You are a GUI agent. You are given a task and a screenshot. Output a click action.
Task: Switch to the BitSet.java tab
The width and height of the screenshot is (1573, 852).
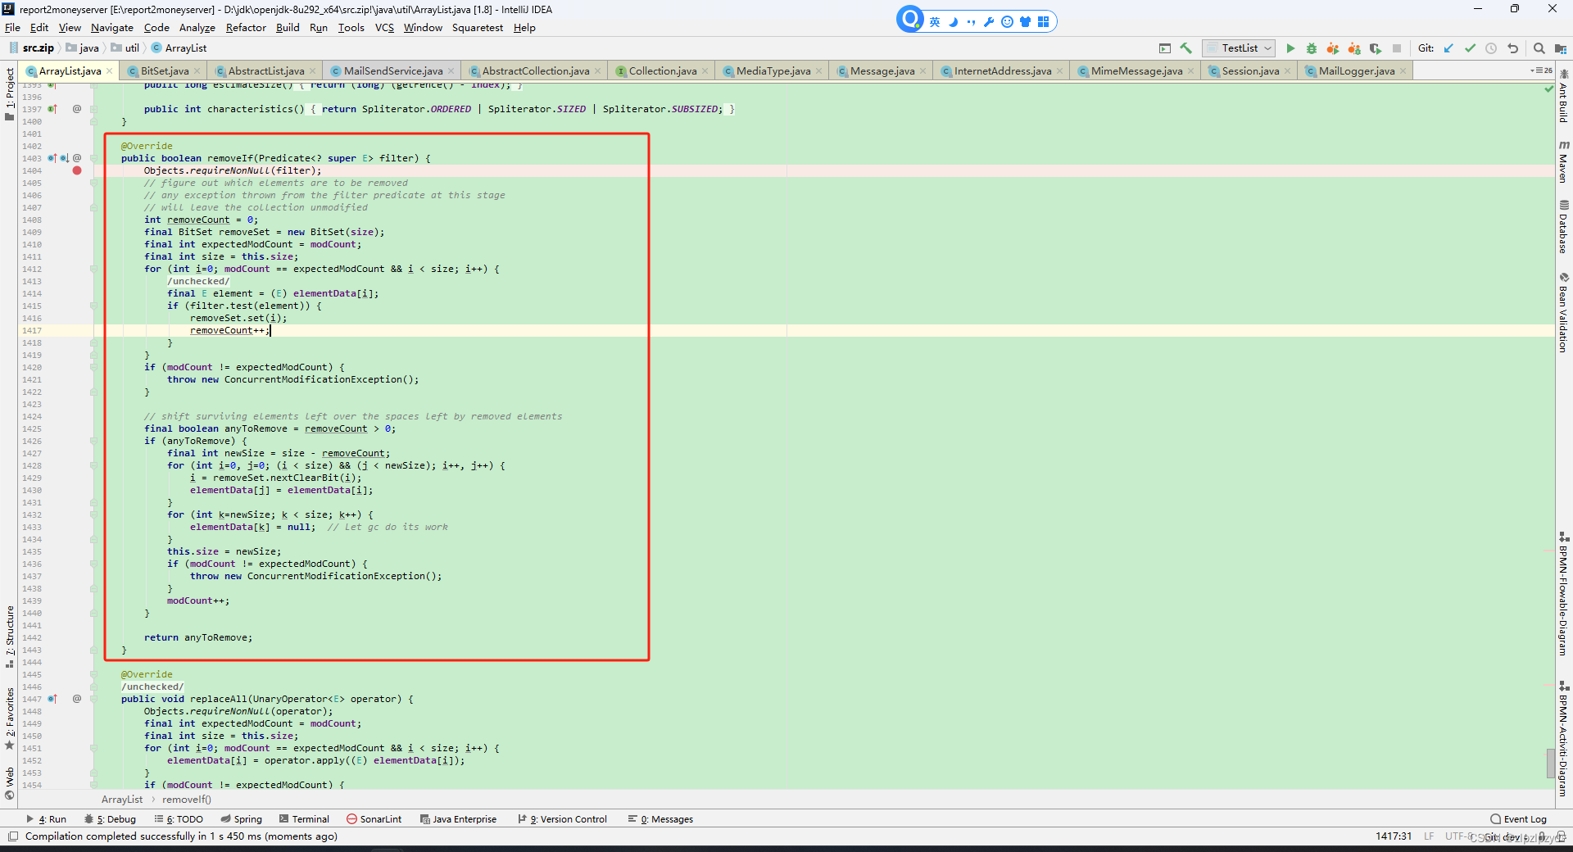165,71
